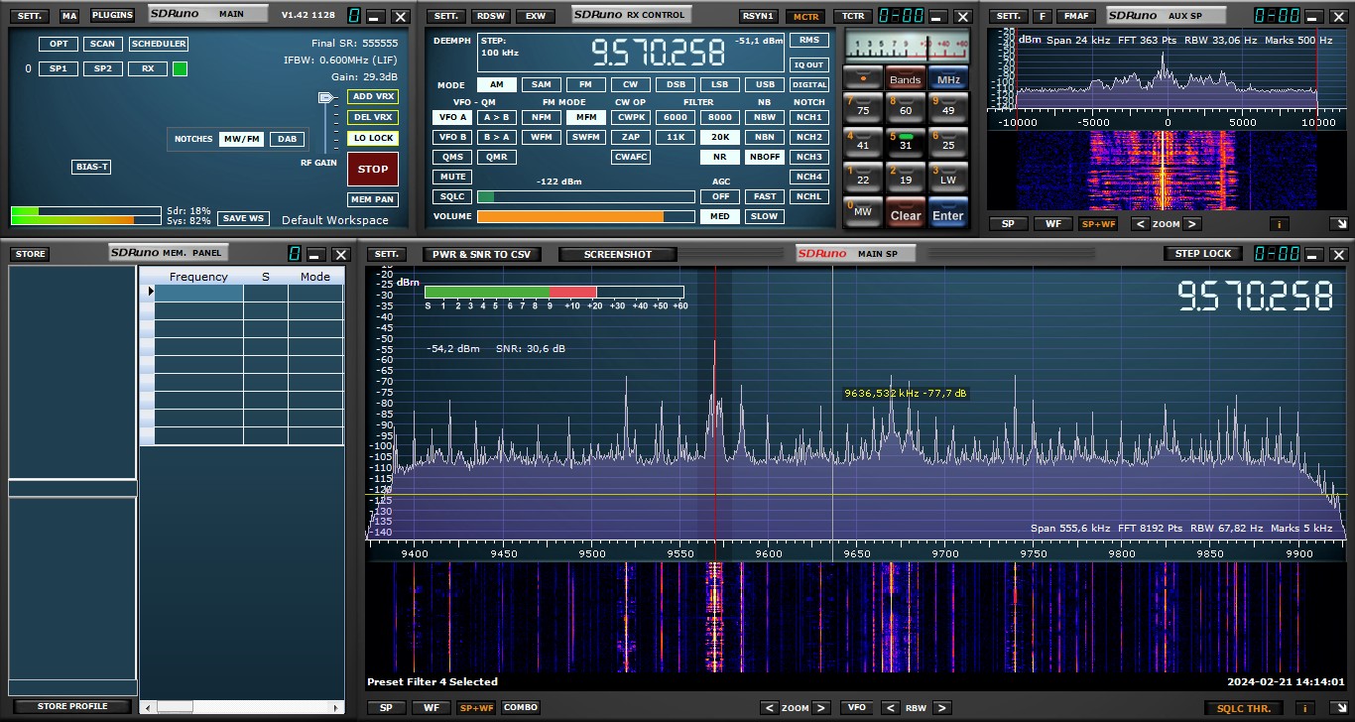Decrease RBW with left arrow in Main SP
Image resolution: width=1355 pixels, height=722 pixels.
[891, 707]
